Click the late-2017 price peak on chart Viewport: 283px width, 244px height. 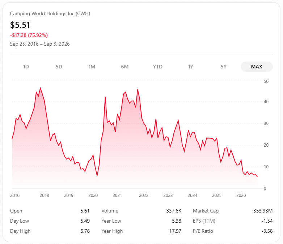40,88
